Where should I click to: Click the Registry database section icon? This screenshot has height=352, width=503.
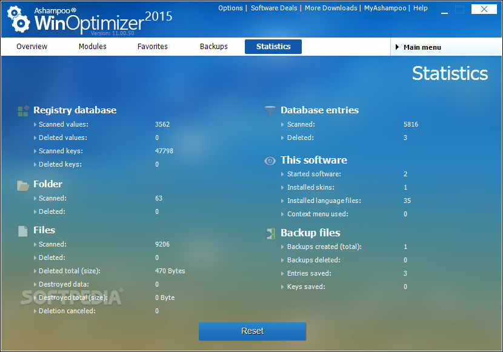point(24,111)
